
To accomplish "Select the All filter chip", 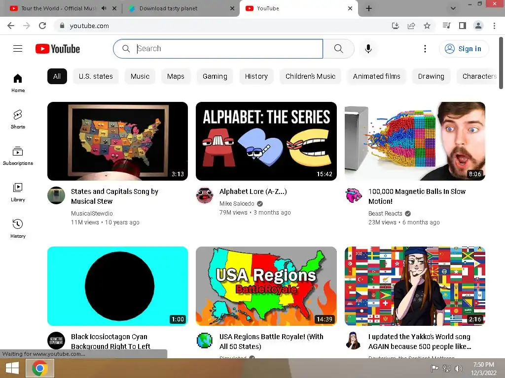I will [57, 76].
